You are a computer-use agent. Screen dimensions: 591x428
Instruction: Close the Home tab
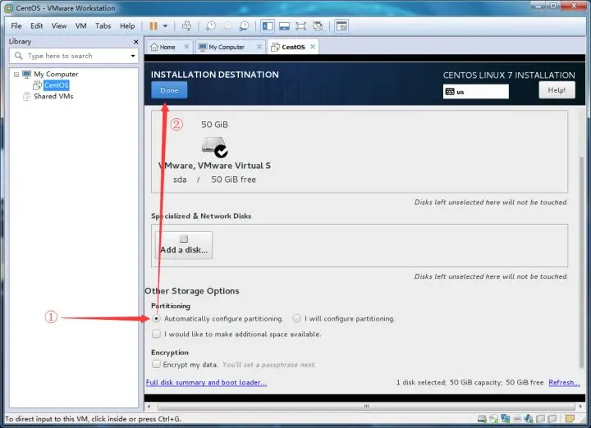(186, 47)
